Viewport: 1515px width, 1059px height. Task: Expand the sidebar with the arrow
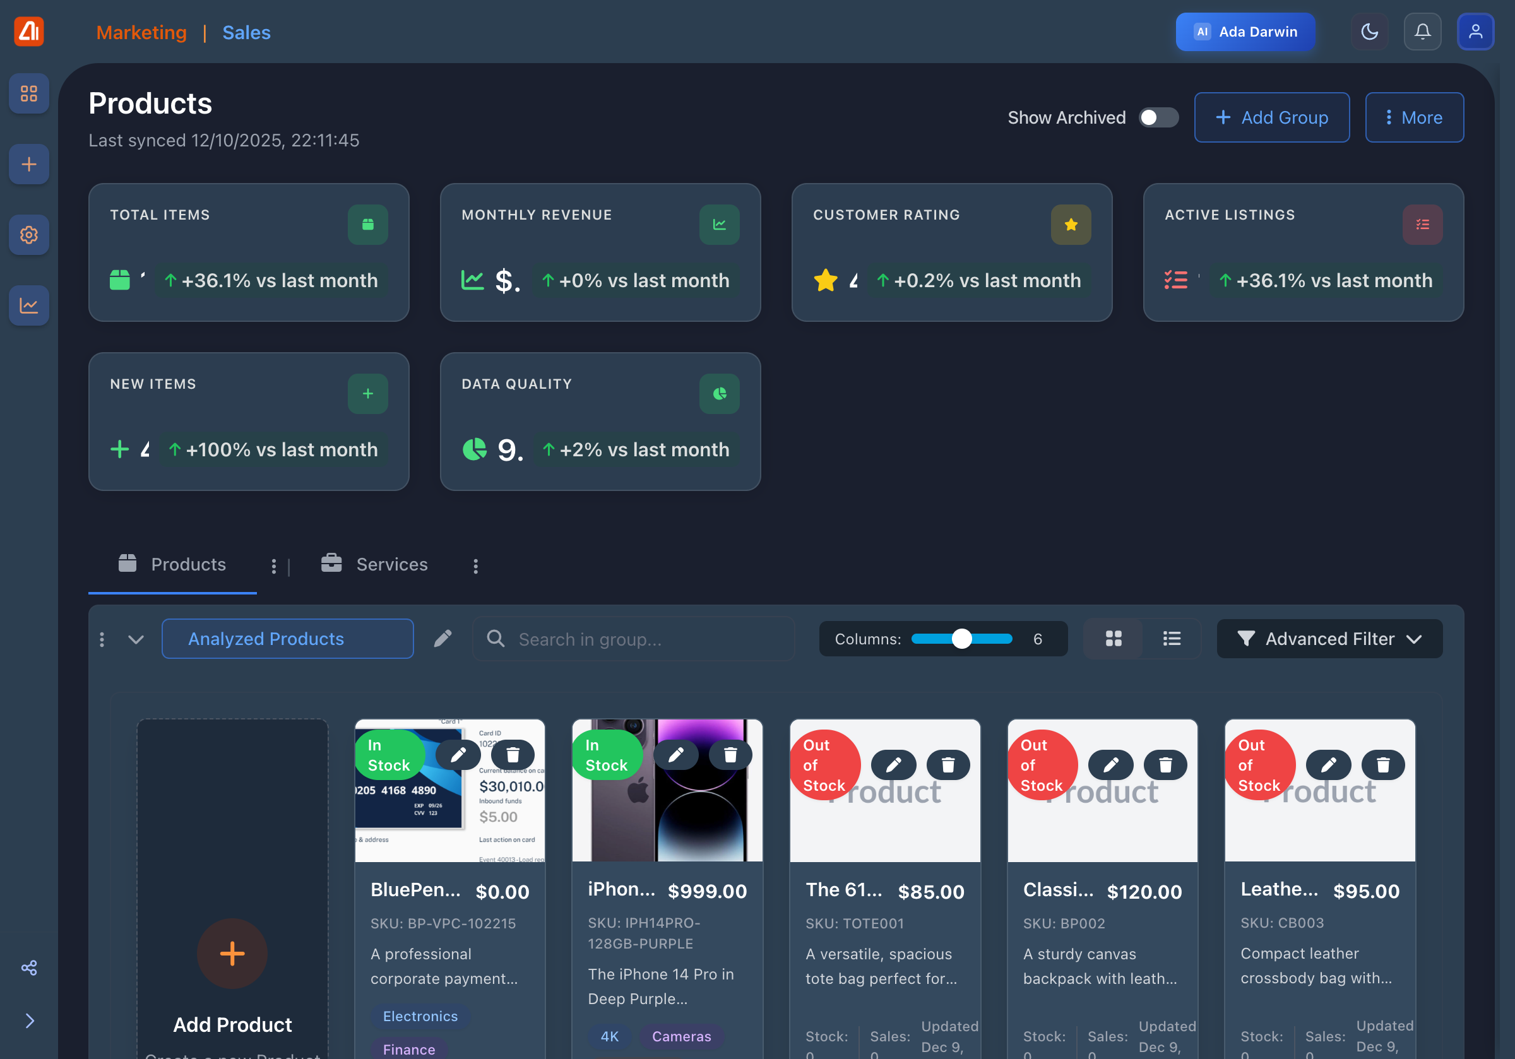coord(29,1020)
